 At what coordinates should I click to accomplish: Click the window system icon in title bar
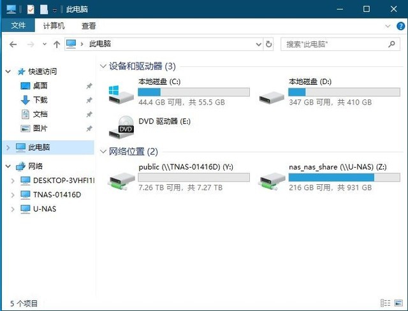point(11,10)
